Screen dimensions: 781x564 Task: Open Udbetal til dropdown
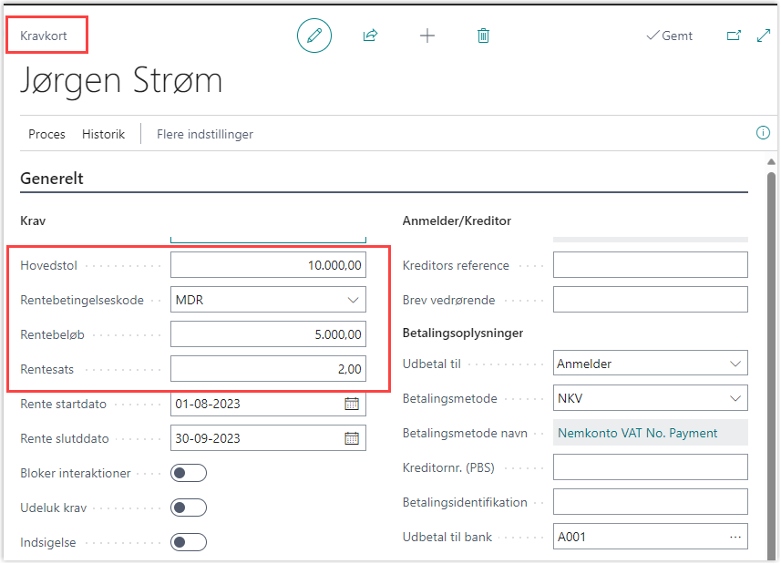735,364
